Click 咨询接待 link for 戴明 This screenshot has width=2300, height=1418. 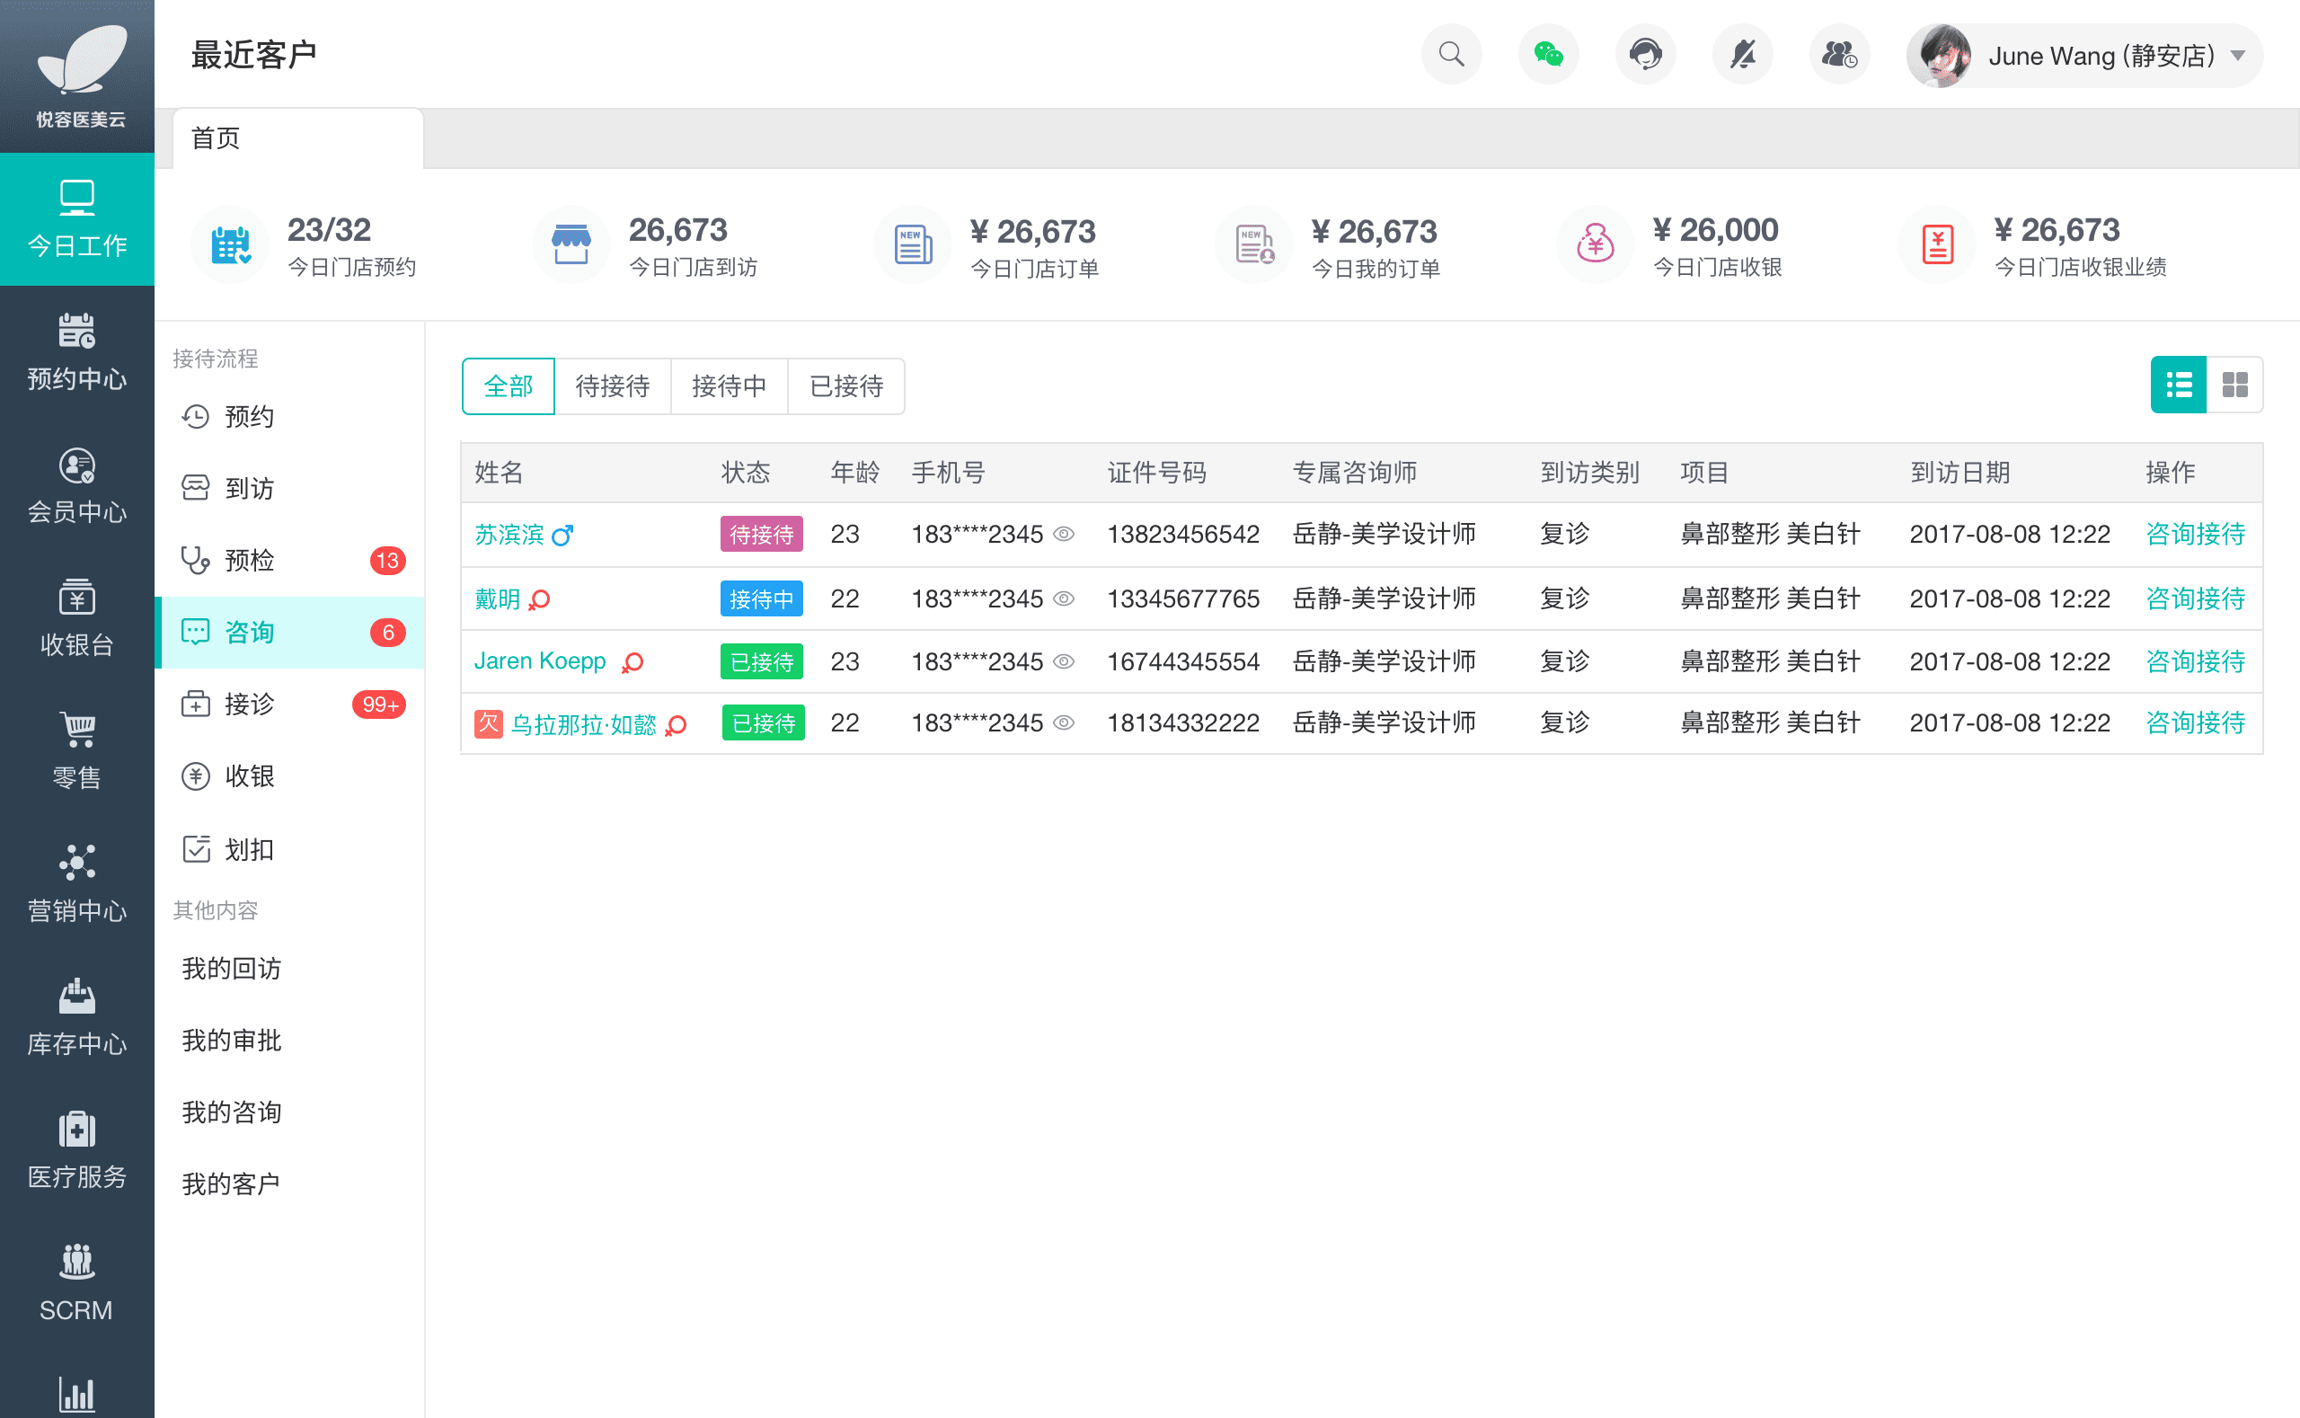(2194, 598)
